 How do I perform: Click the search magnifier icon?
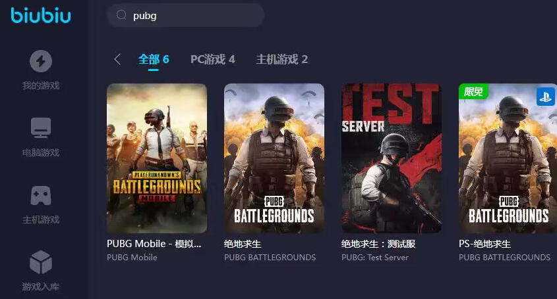121,15
